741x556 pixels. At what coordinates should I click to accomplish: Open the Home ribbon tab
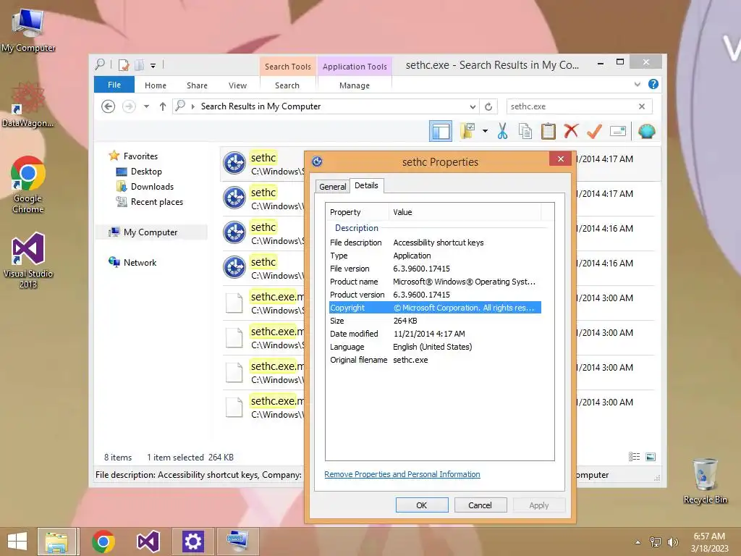156,85
